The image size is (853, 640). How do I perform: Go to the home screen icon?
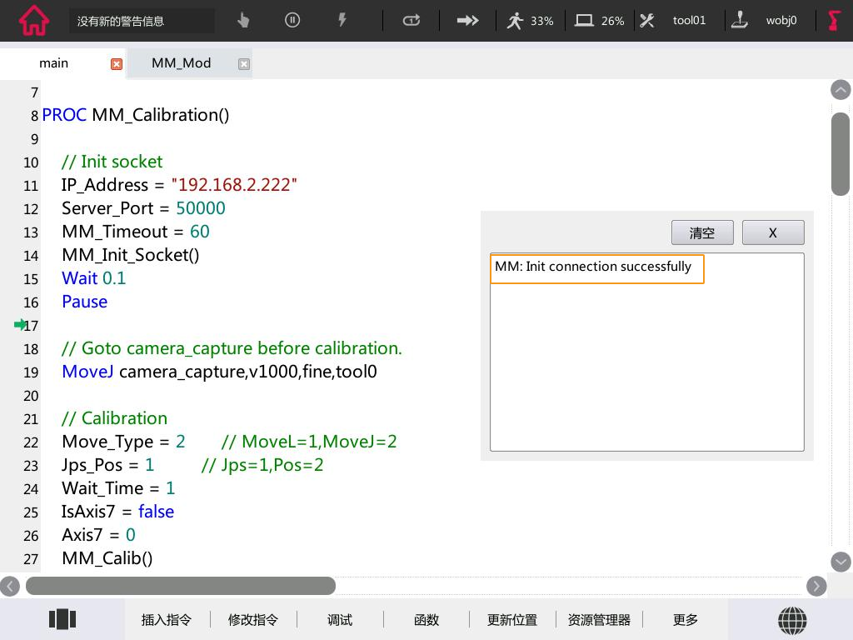click(x=34, y=21)
